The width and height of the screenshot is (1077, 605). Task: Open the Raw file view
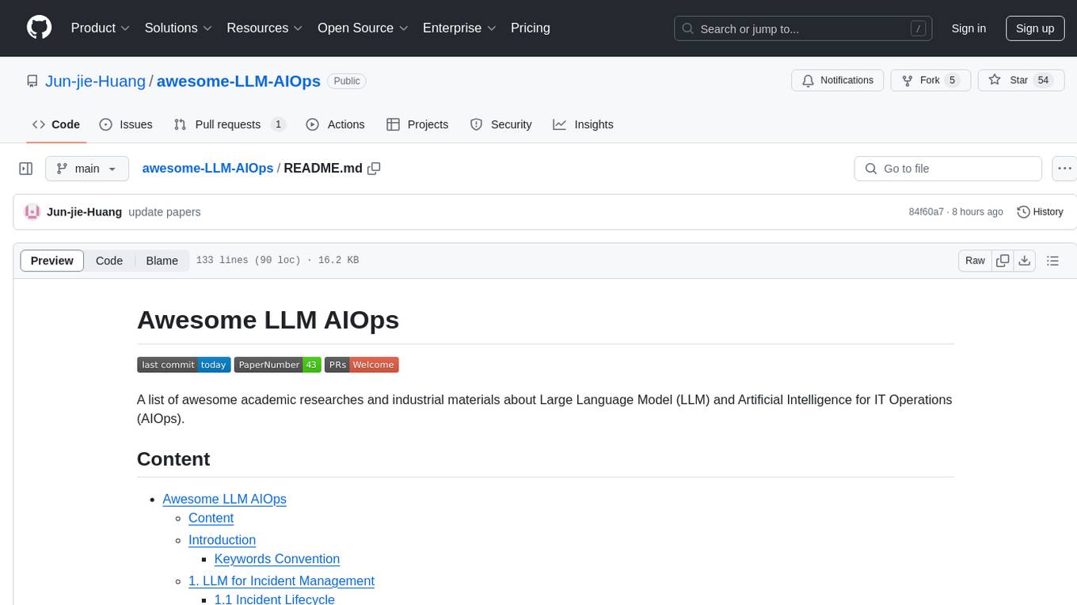point(975,261)
